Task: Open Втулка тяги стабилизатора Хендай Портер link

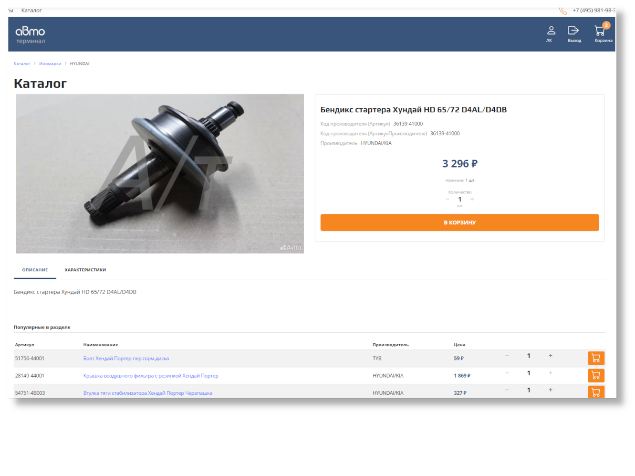Action: tap(148, 393)
